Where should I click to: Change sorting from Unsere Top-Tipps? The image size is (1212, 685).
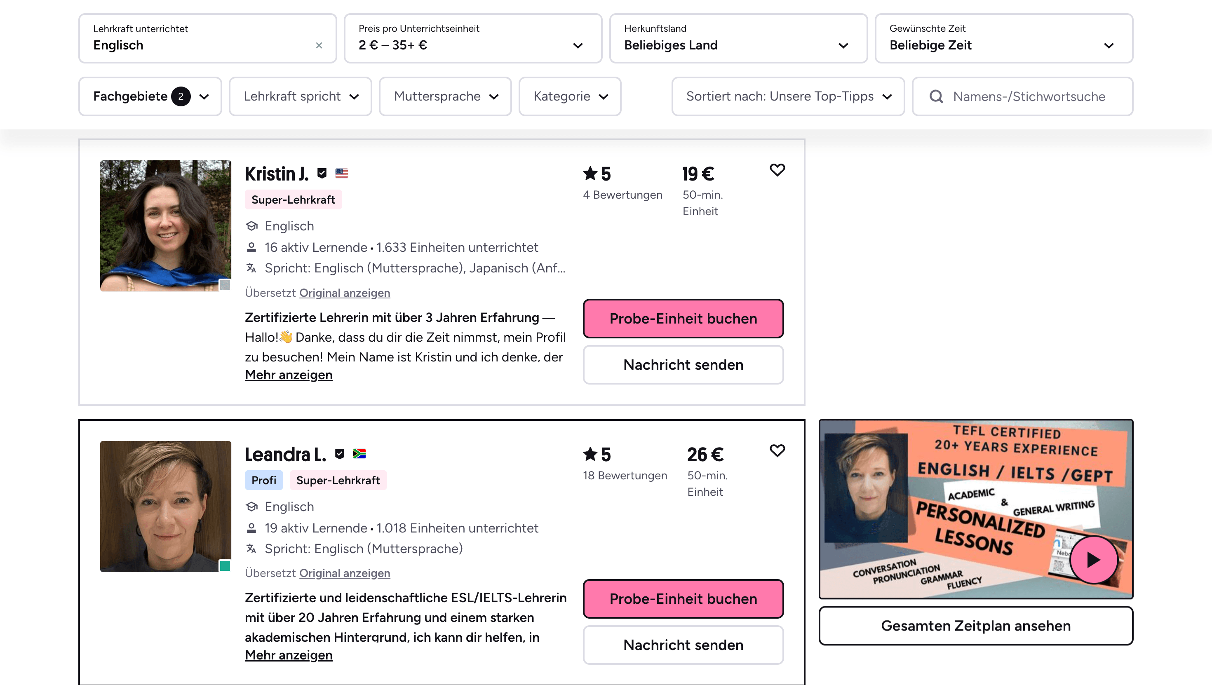788,96
